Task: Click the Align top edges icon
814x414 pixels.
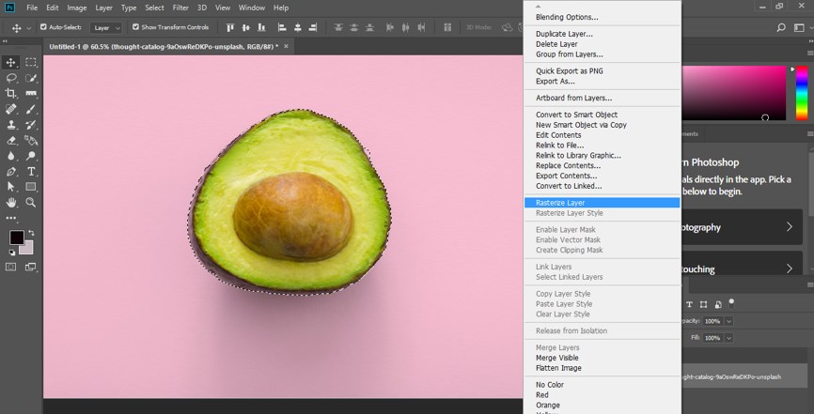Action: click(230, 27)
